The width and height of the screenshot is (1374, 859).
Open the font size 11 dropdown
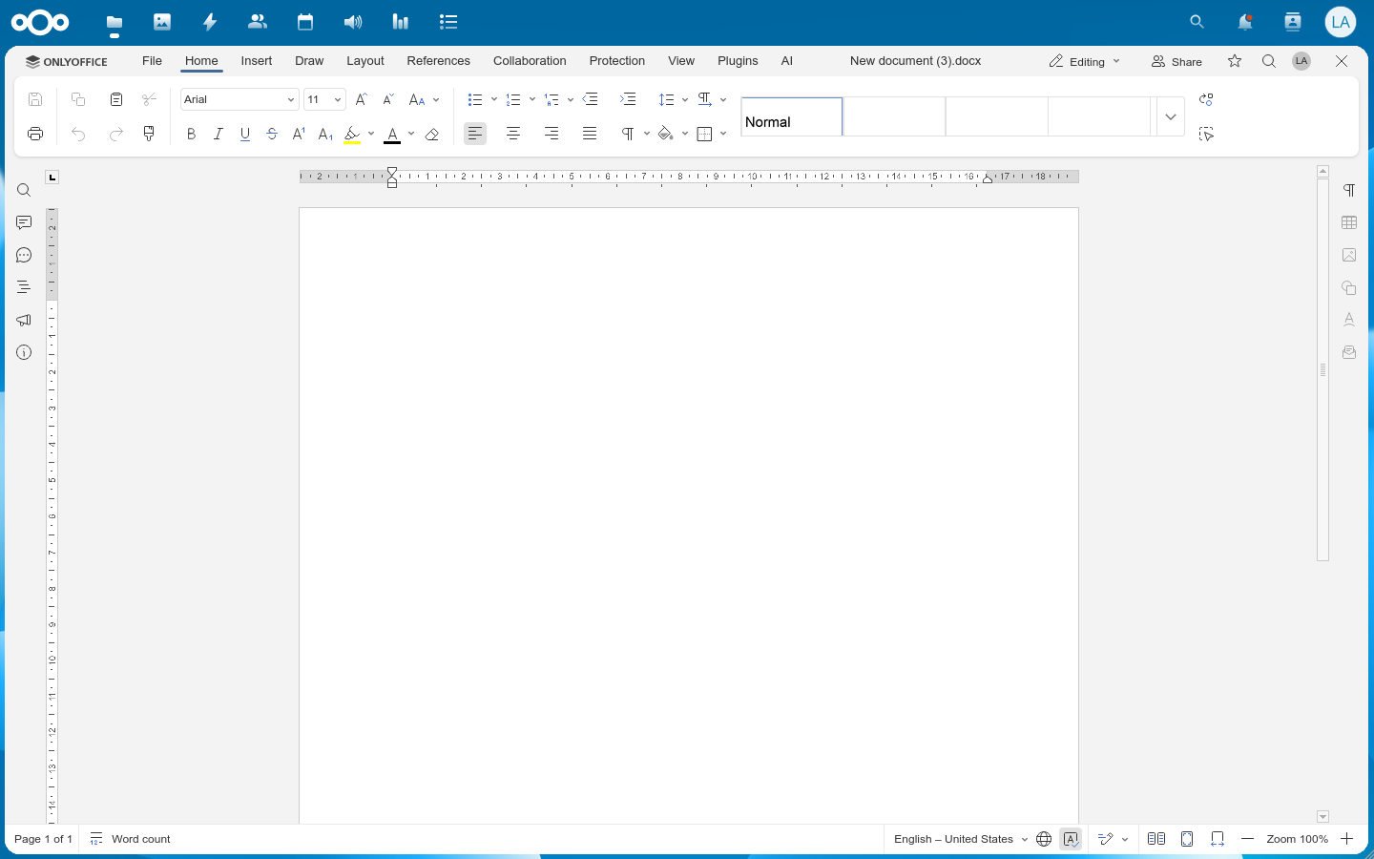(337, 99)
